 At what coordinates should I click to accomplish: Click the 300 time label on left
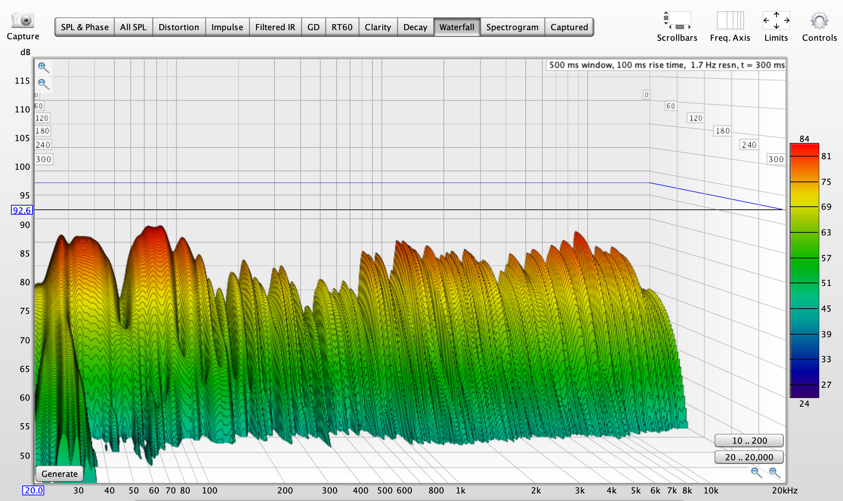(43, 159)
